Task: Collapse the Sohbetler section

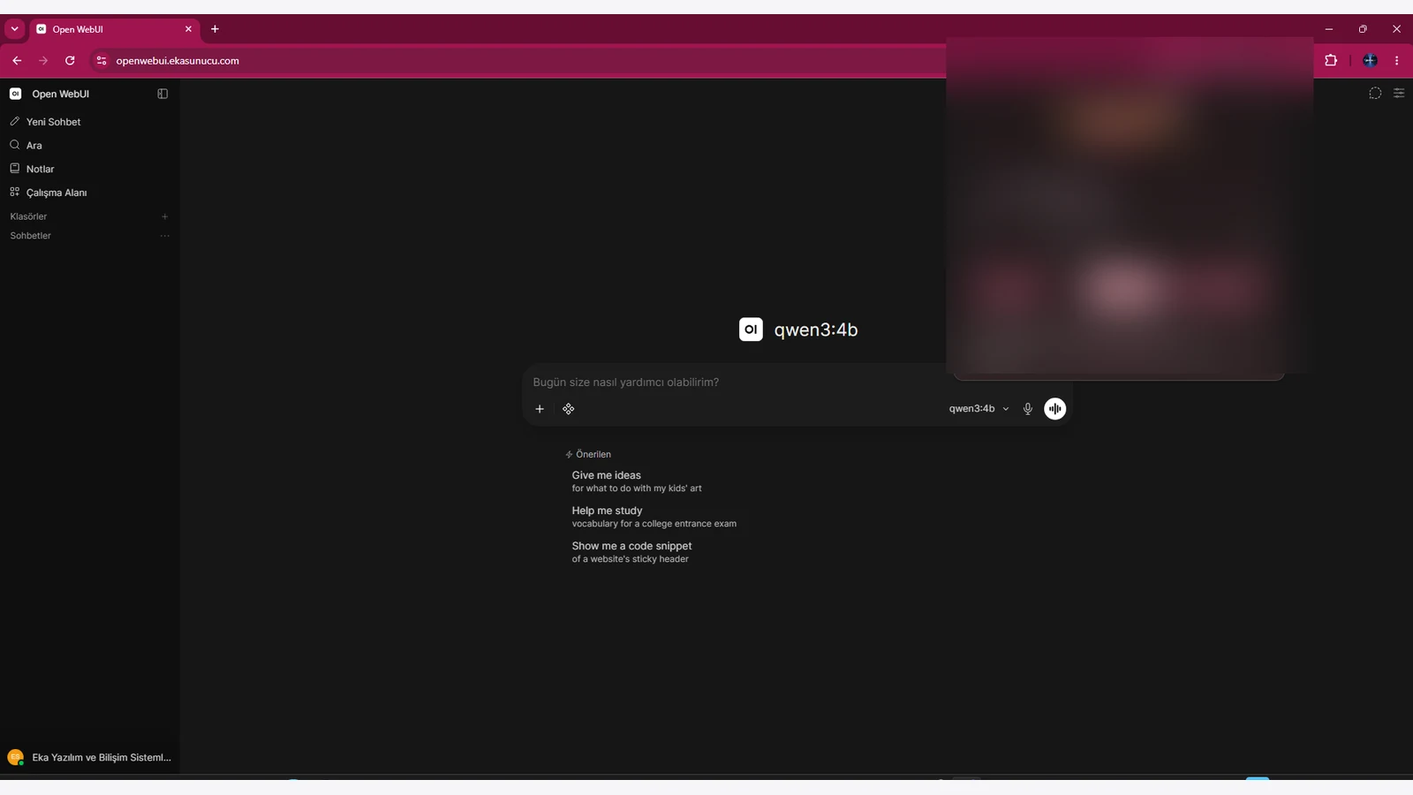Action: coord(31,236)
